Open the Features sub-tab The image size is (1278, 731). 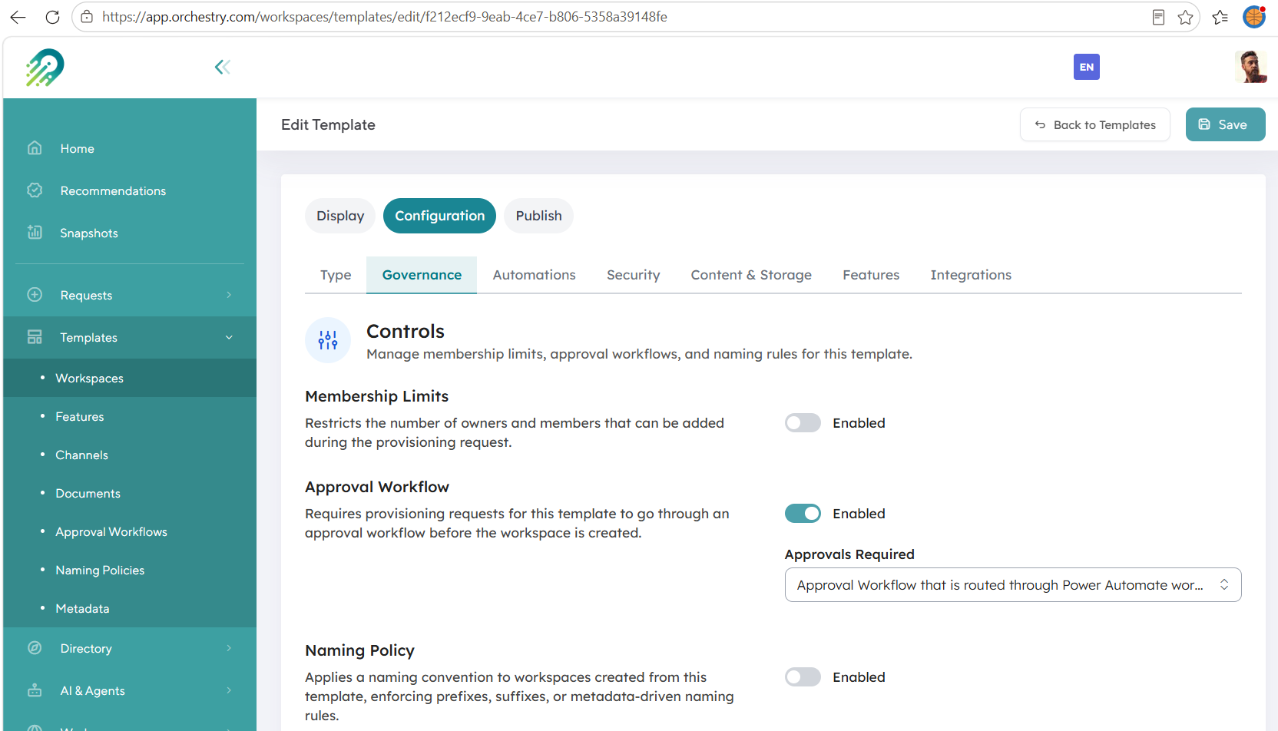871,275
